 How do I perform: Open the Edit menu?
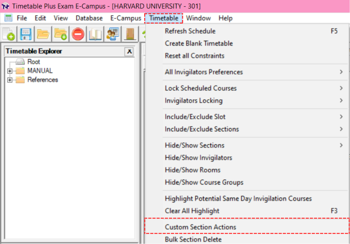click(x=40, y=18)
